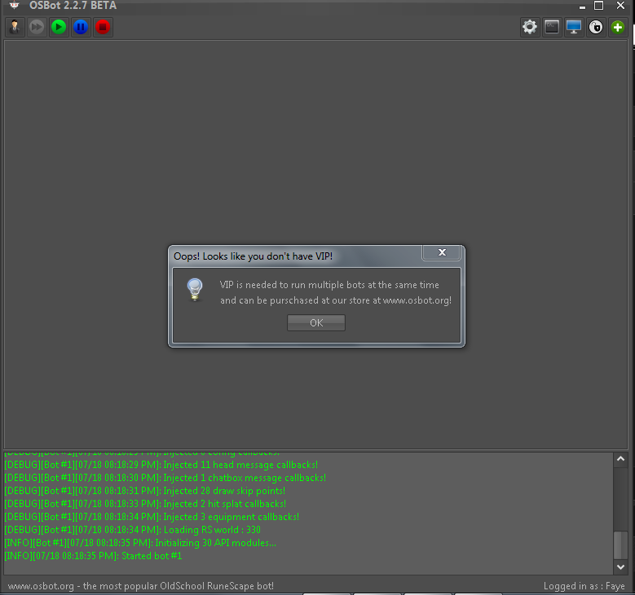Click the OSBot icon in title bar
The height and width of the screenshot is (595, 635).
click(13, 6)
